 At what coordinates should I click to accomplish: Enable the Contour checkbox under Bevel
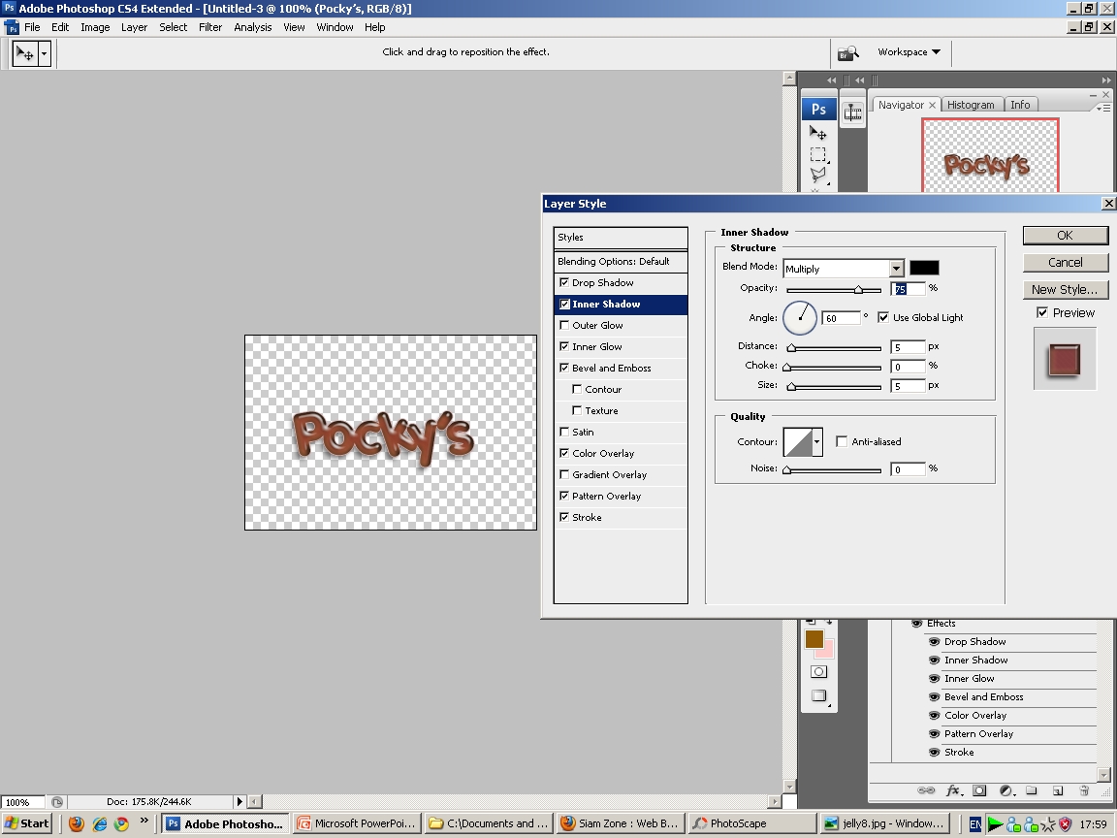coord(577,389)
